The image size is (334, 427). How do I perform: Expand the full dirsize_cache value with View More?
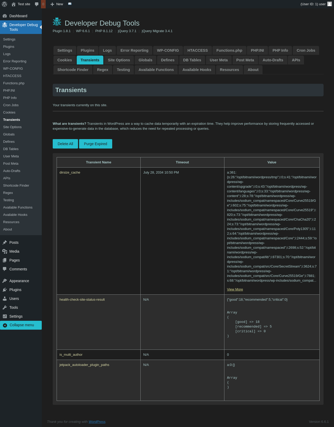pyautogui.click(x=235, y=289)
